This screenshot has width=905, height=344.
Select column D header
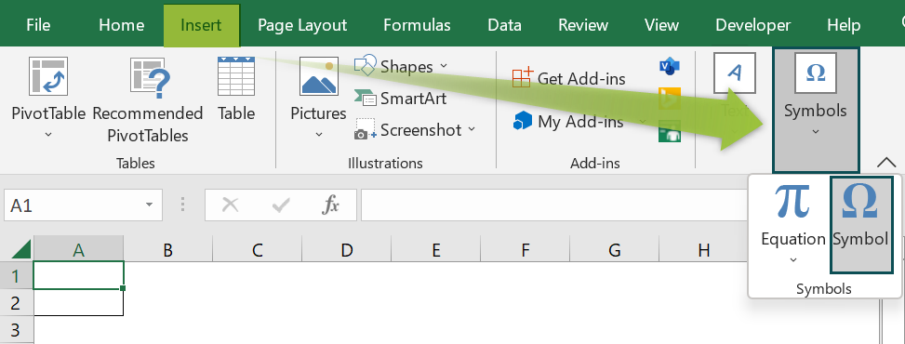click(346, 249)
